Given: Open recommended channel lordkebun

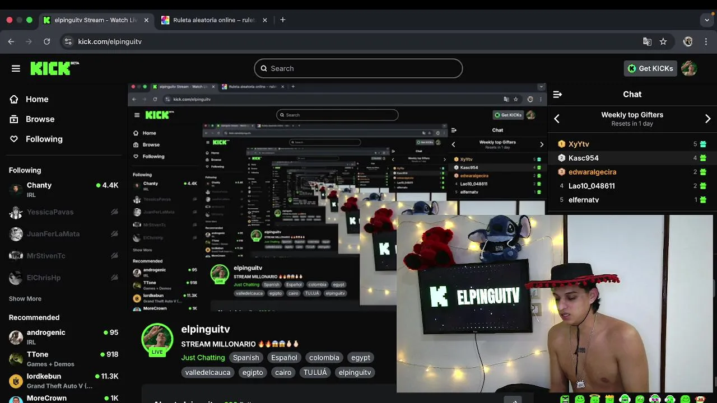Looking at the screenshot, I should [64, 381].
